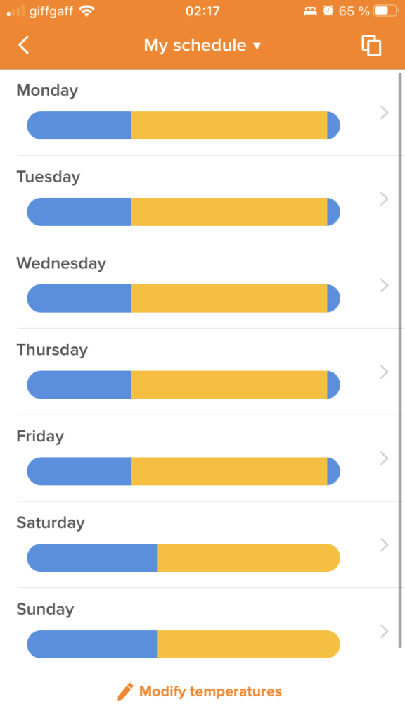The image size is (405, 721).
Task: Tap the pencil icon beside Modify temperatures
Action: pos(125,691)
